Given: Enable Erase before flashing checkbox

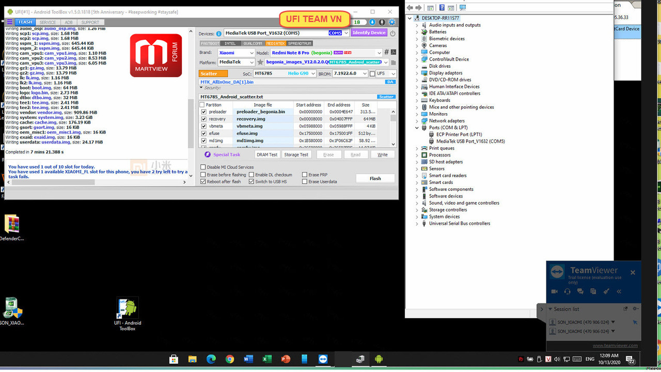Looking at the screenshot, I should click(203, 175).
